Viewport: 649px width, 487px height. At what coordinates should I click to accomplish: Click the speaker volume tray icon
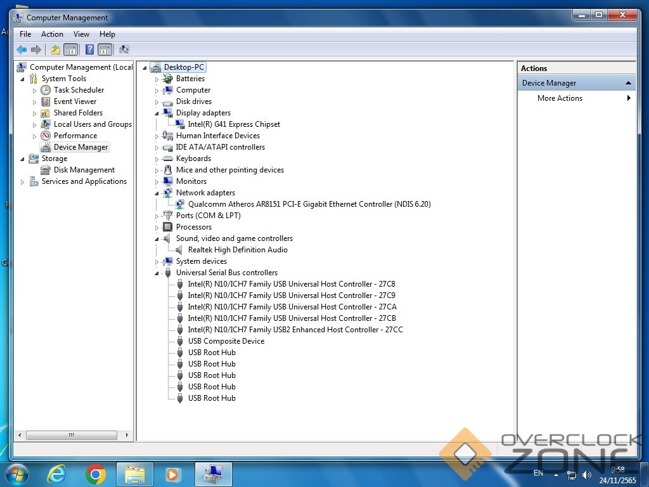pos(586,474)
